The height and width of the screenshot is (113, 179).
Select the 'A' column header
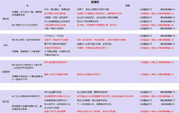(60, 5)
